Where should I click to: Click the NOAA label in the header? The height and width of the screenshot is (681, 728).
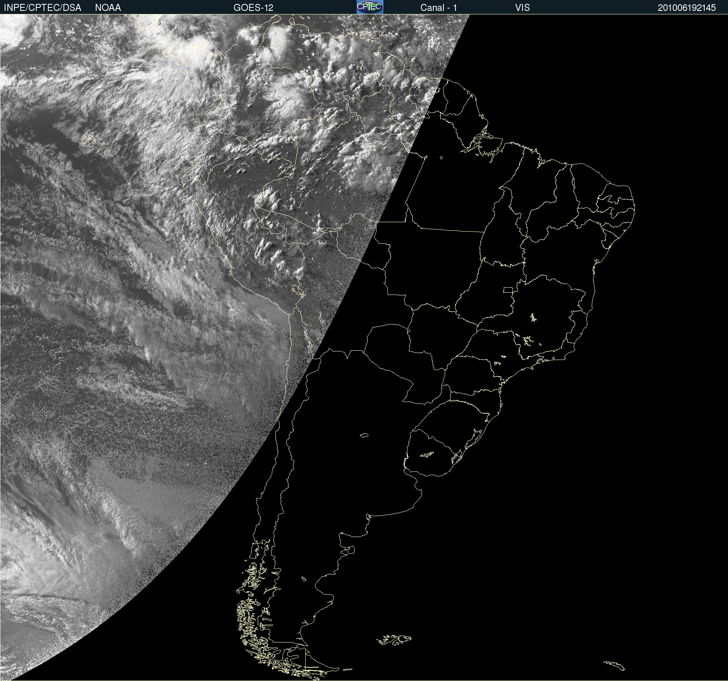coord(108,8)
